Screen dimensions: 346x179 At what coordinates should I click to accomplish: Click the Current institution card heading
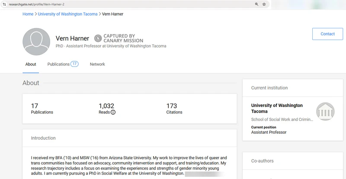click(269, 88)
